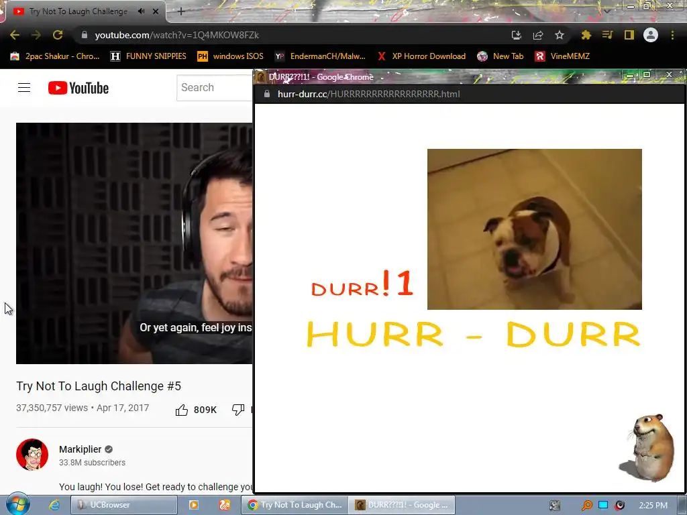Open the New Tab bookmark
The width and height of the screenshot is (687, 515).
[500, 56]
